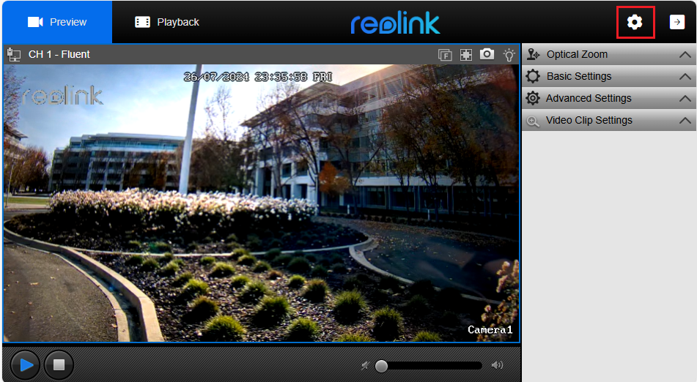Click the stream quality F icon
This screenshot has width=697, height=382.
click(445, 54)
